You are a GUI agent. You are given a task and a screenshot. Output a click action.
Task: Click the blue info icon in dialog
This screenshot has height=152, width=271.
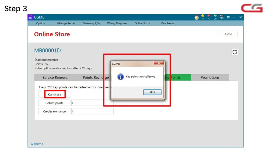point(121,77)
